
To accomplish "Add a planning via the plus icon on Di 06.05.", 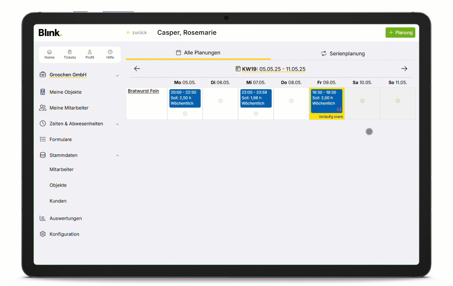I will (220, 101).
